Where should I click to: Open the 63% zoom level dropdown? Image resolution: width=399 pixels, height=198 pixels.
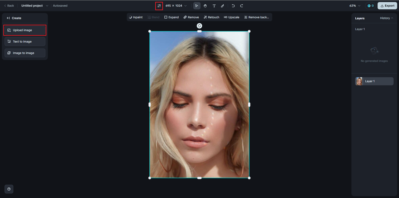[355, 6]
